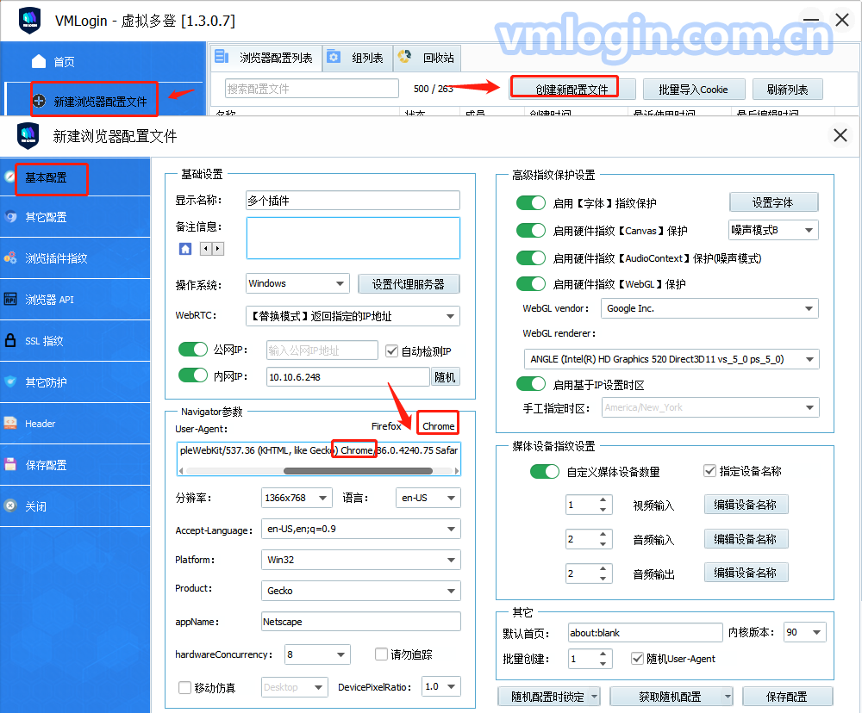Click the home icon under the remark field

pos(185,249)
